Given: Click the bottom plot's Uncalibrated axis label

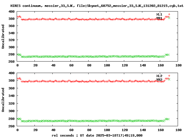Looking at the screenshot, I should coord(3,100).
